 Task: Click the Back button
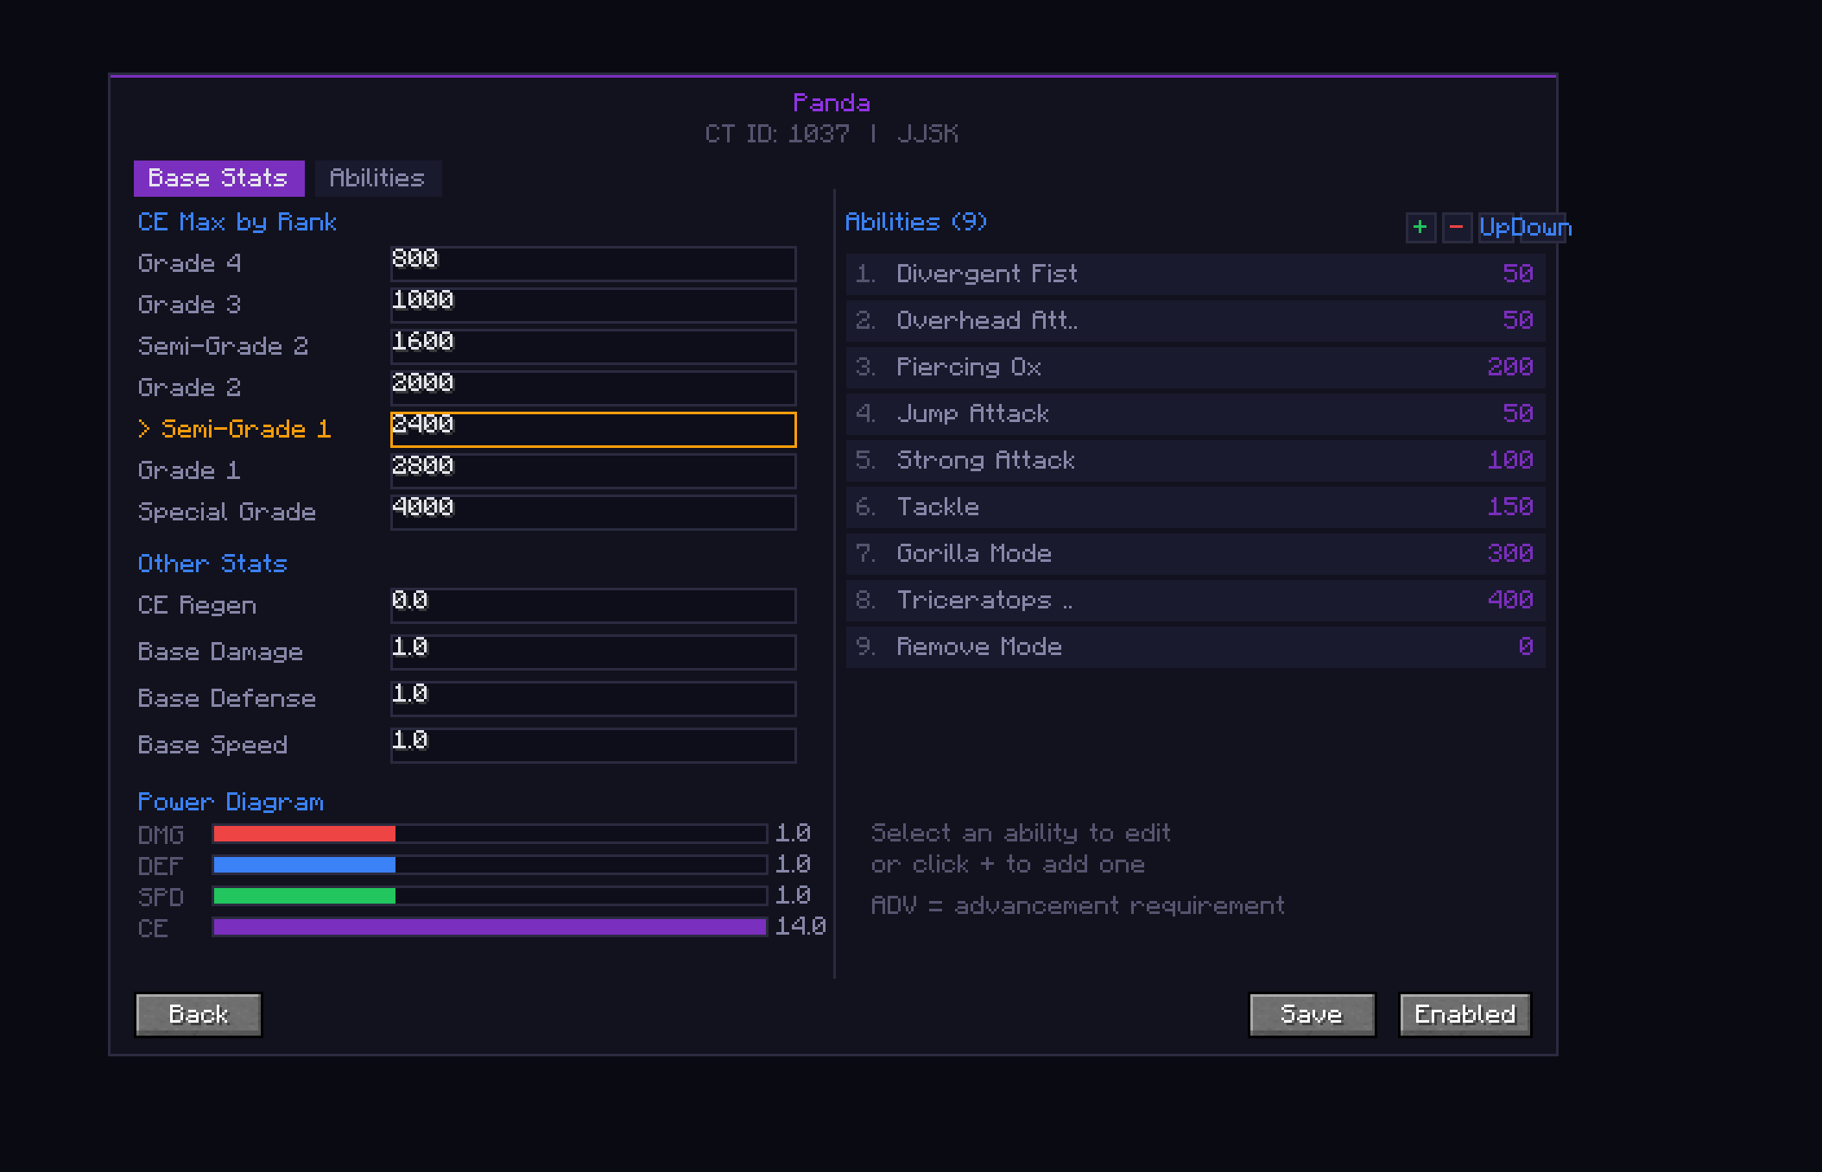199,1014
